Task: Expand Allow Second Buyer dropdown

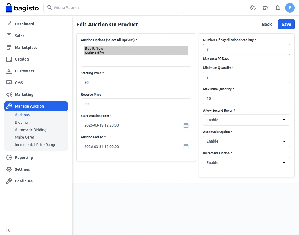Action: click(x=246, y=120)
